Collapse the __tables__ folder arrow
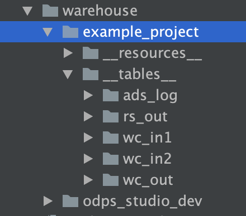246x216 pixels. click(x=68, y=75)
